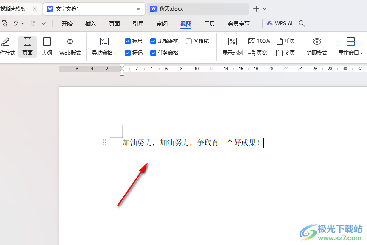This screenshot has height=245, width=367.
Task: Undo the last action
Action: (15, 23)
